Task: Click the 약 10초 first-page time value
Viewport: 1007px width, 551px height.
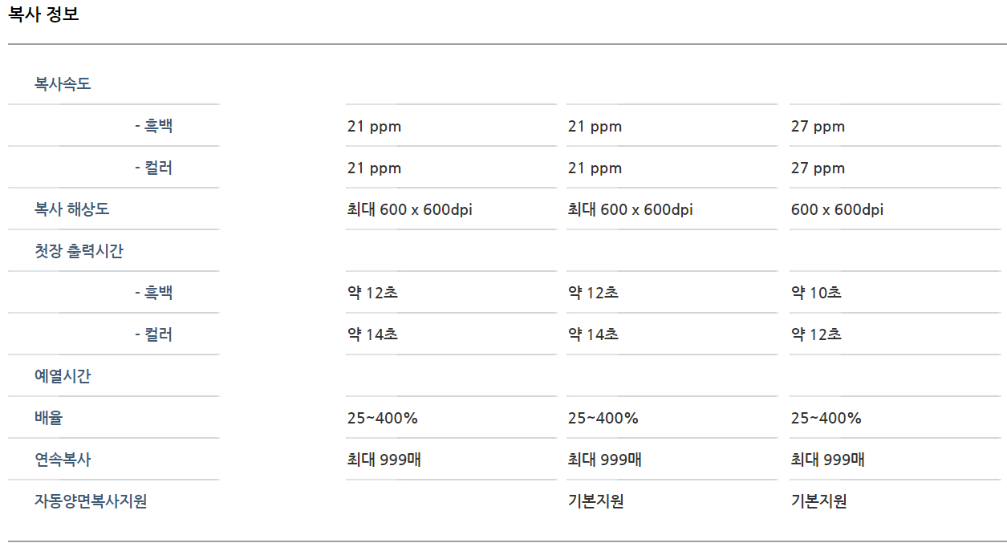Action: [x=816, y=293]
